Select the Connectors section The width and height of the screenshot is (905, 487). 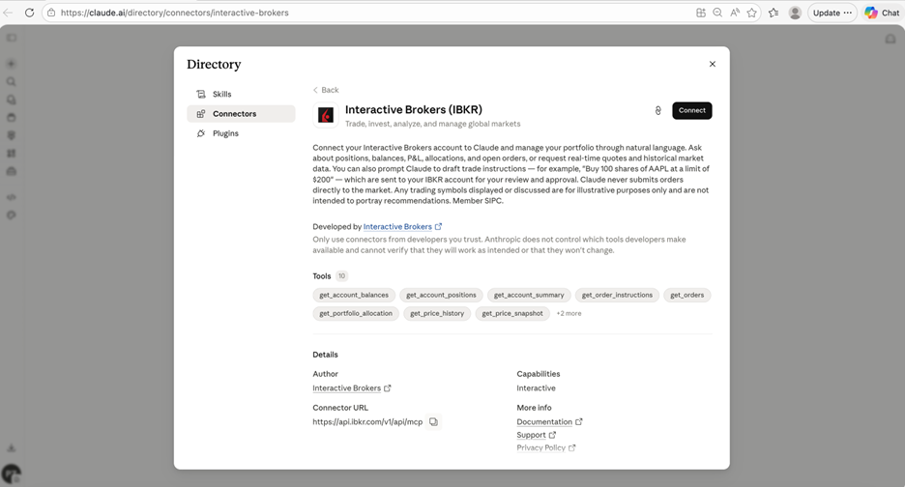(x=241, y=114)
